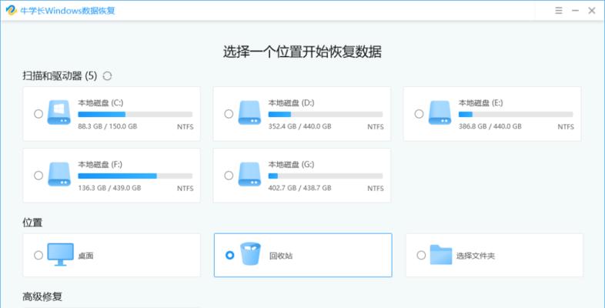Select the Local Disk (F:) radio button

pyautogui.click(x=38, y=176)
